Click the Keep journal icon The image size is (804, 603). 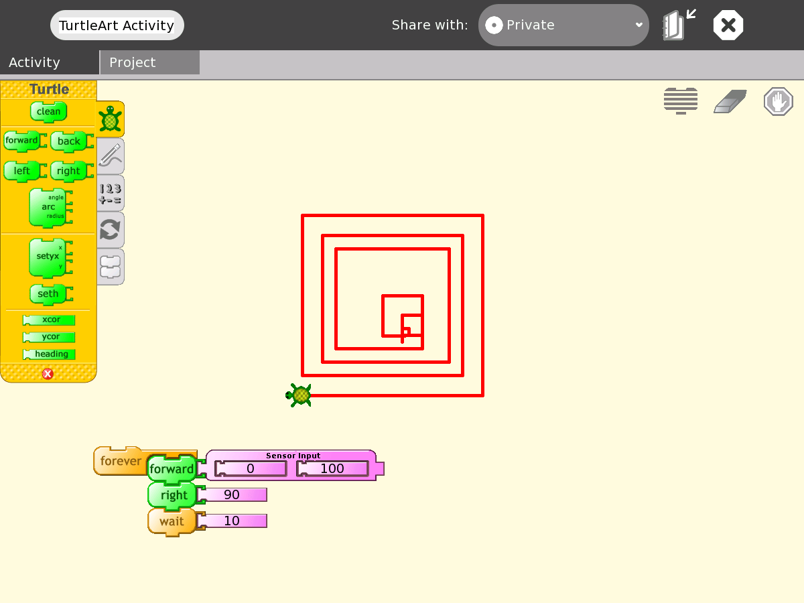[678, 25]
